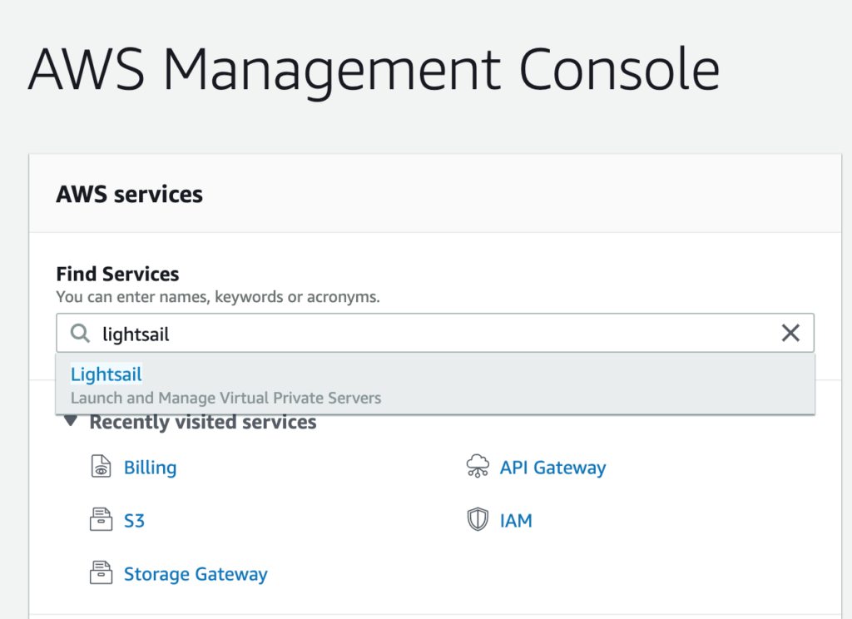This screenshot has width=852, height=619.
Task: Focus the Find Services search field
Action: click(x=435, y=333)
